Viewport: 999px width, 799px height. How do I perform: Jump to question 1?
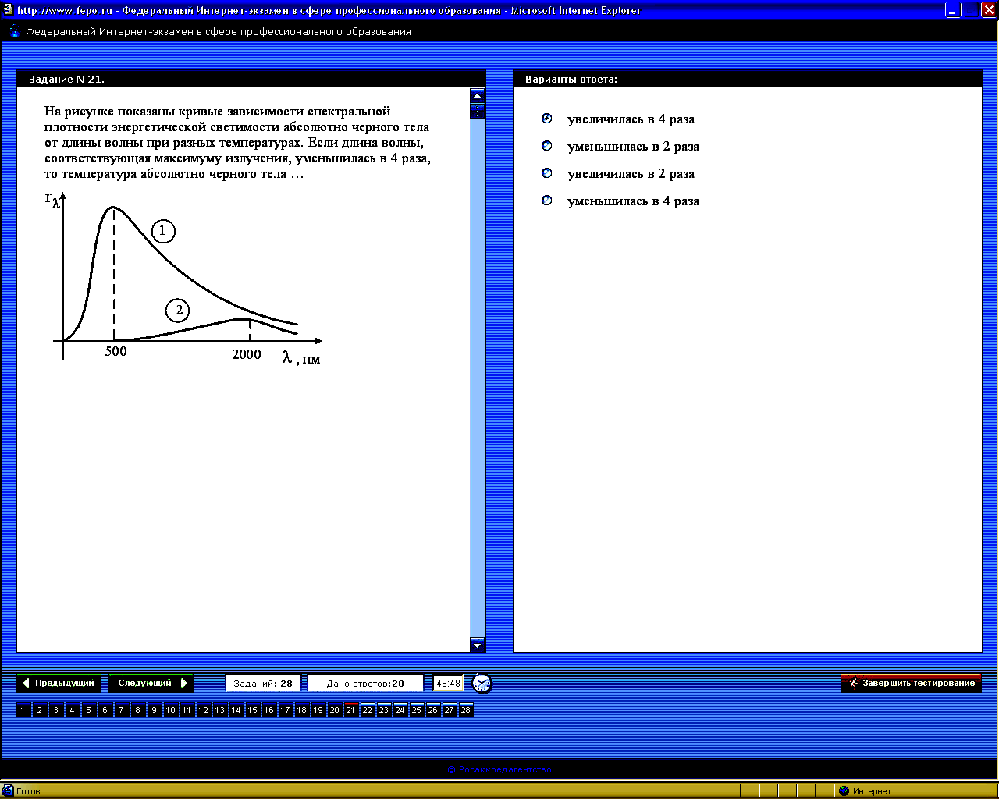(x=23, y=710)
